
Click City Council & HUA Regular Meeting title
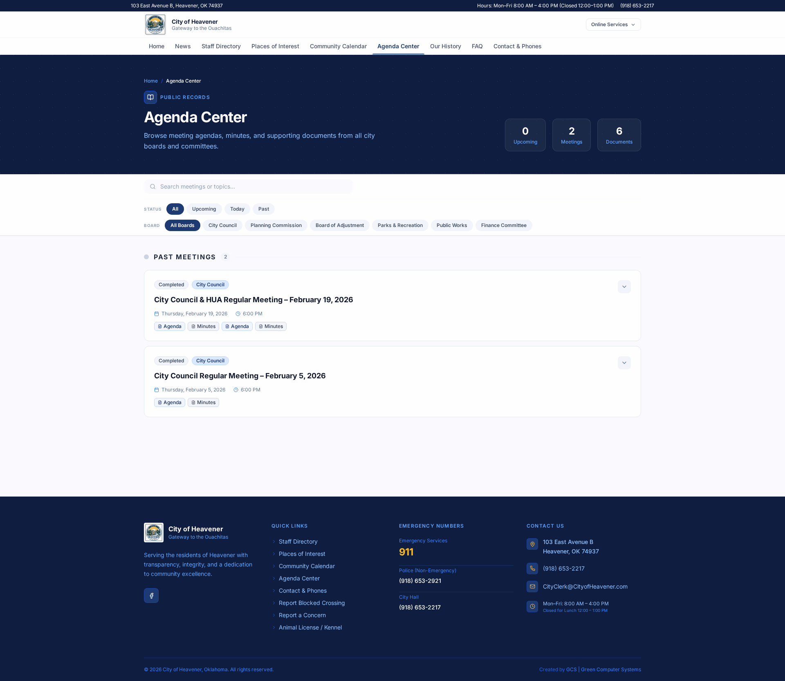click(x=253, y=300)
